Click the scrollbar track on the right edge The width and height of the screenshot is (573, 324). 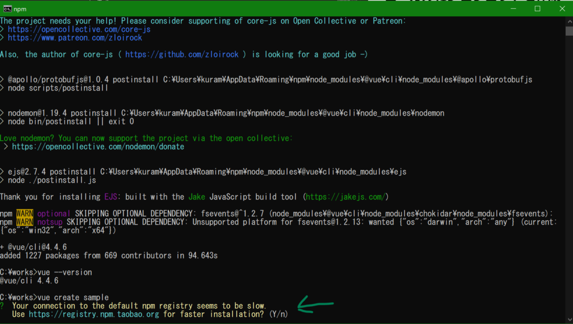click(x=569, y=168)
